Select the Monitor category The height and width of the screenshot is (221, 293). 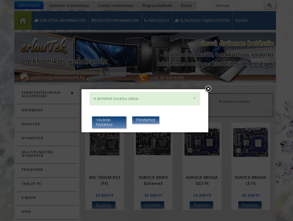tap(47, 124)
